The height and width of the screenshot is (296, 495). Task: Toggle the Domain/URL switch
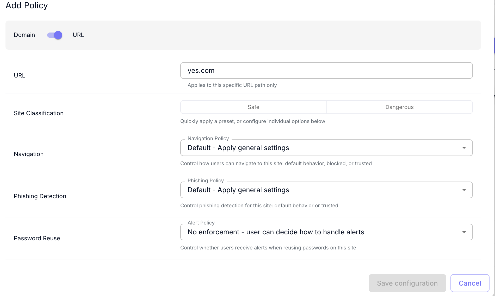(x=55, y=35)
